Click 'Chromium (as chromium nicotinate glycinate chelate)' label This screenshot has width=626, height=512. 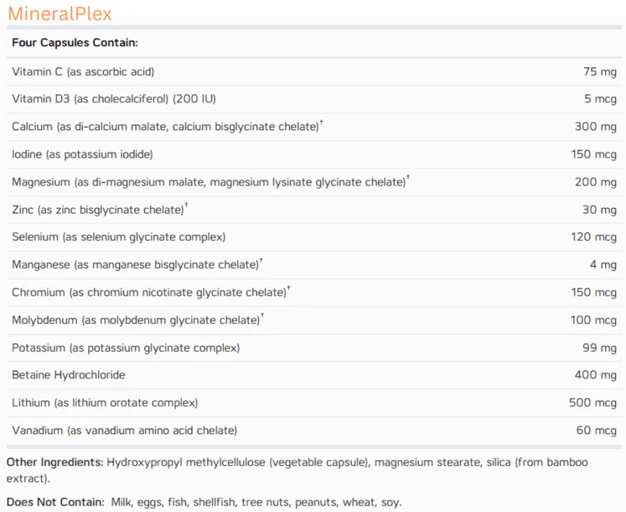pyautogui.click(x=149, y=292)
